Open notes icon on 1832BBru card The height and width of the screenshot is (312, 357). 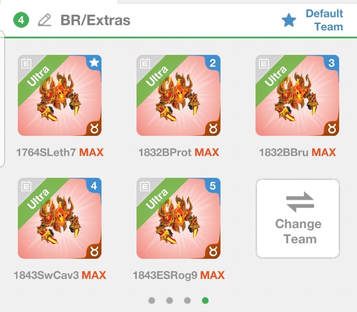(264, 63)
